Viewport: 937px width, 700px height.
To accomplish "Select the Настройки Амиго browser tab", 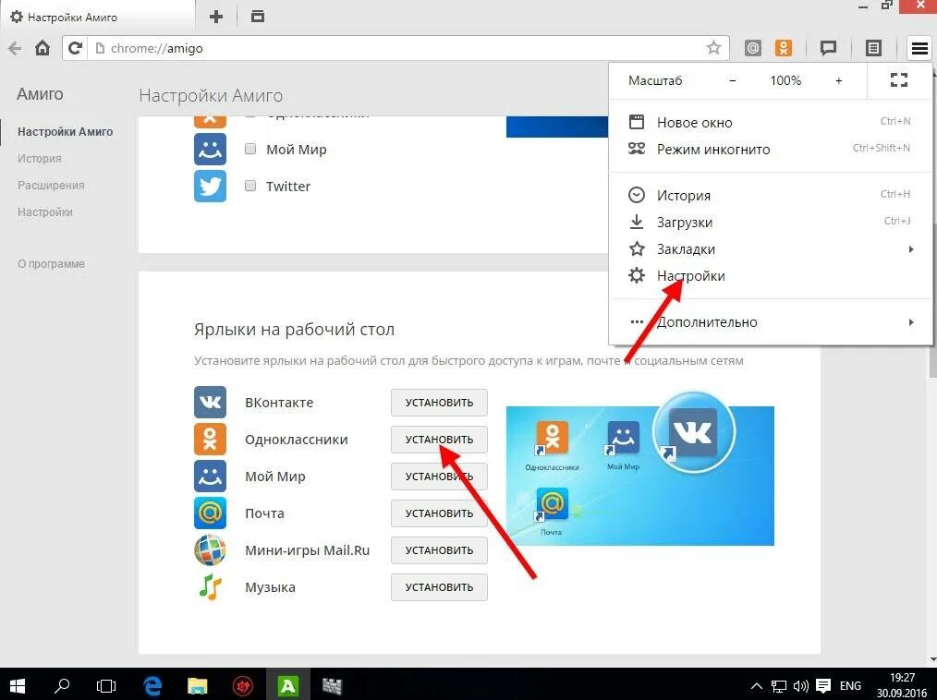I will pos(97,17).
